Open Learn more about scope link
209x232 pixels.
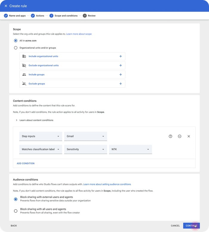point(79,34)
